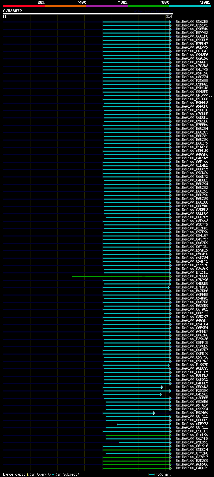The height and width of the screenshot is (477, 214).
Task: Select the UniRef100_B7FFH0 label
Action: click(192, 125)
